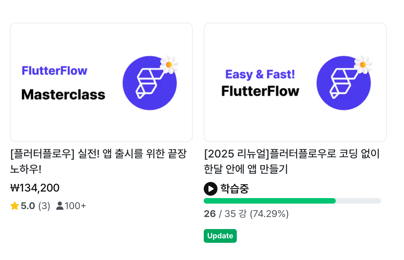Click the green Update badge
Viewport: 404px width, 260px height.
[220, 236]
